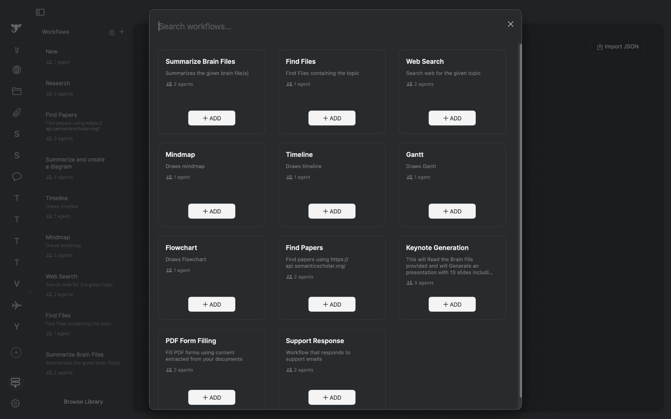Screen dimensions: 671x419
Task: Open the paperclip attachments icon
Action: coord(17,113)
